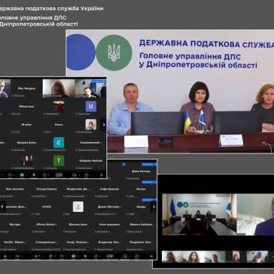Click the purple "И" avatar tile
The width and height of the screenshot is (274, 274).
[x=91, y=106]
